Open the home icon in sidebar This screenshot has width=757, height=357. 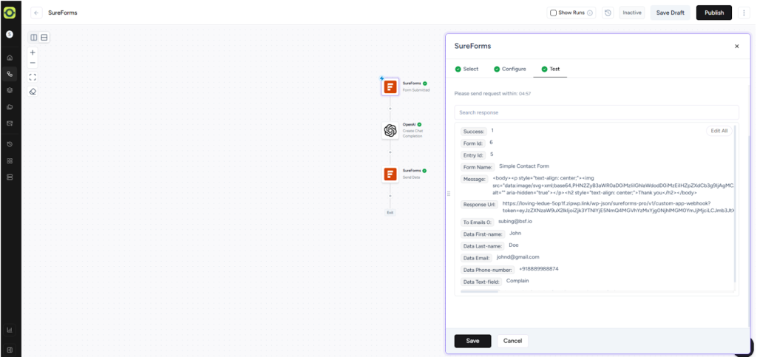click(x=10, y=58)
